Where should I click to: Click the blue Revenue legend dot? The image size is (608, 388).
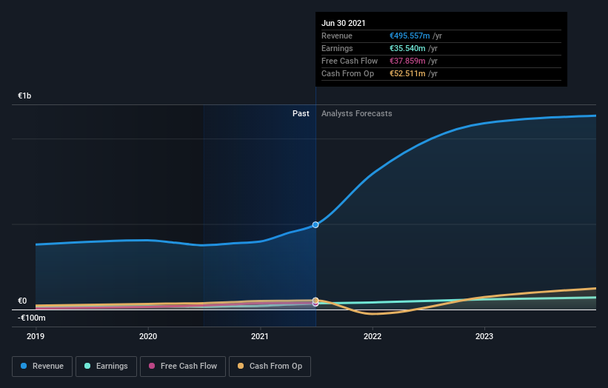[x=24, y=366]
